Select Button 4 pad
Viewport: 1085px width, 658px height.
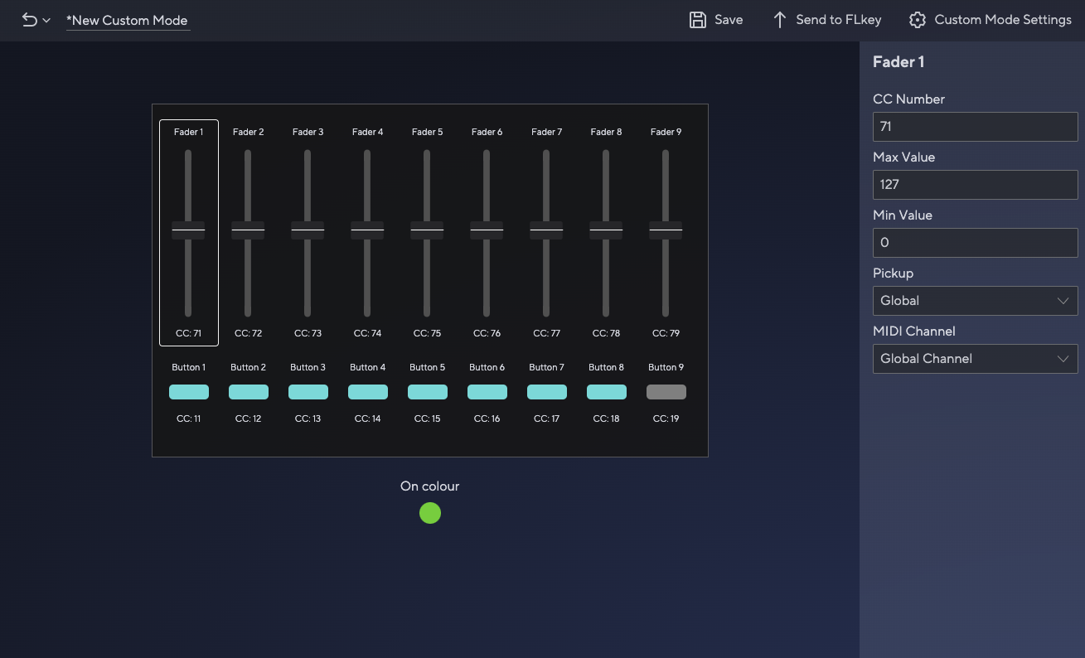pyautogui.click(x=368, y=392)
